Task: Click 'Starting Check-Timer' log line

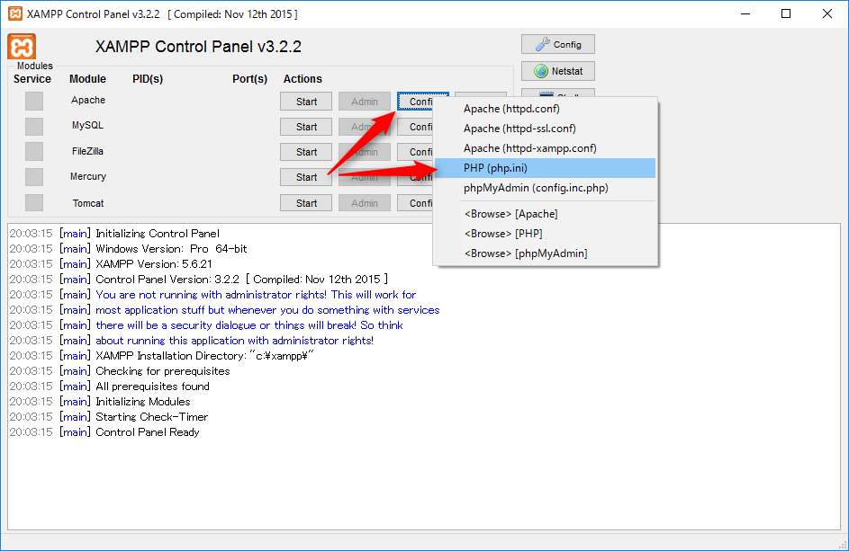Action: (109, 417)
